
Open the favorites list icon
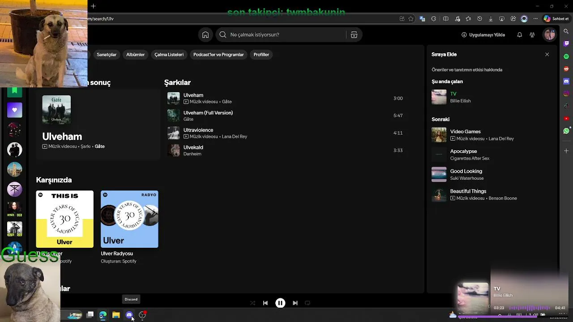(468, 19)
